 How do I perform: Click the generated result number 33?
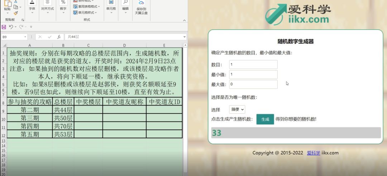click(216, 133)
